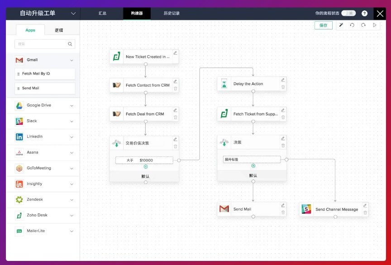The height and width of the screenshot is (265, 391).
Task: Edit the Send Channel Message node
Action: (365, 206)
